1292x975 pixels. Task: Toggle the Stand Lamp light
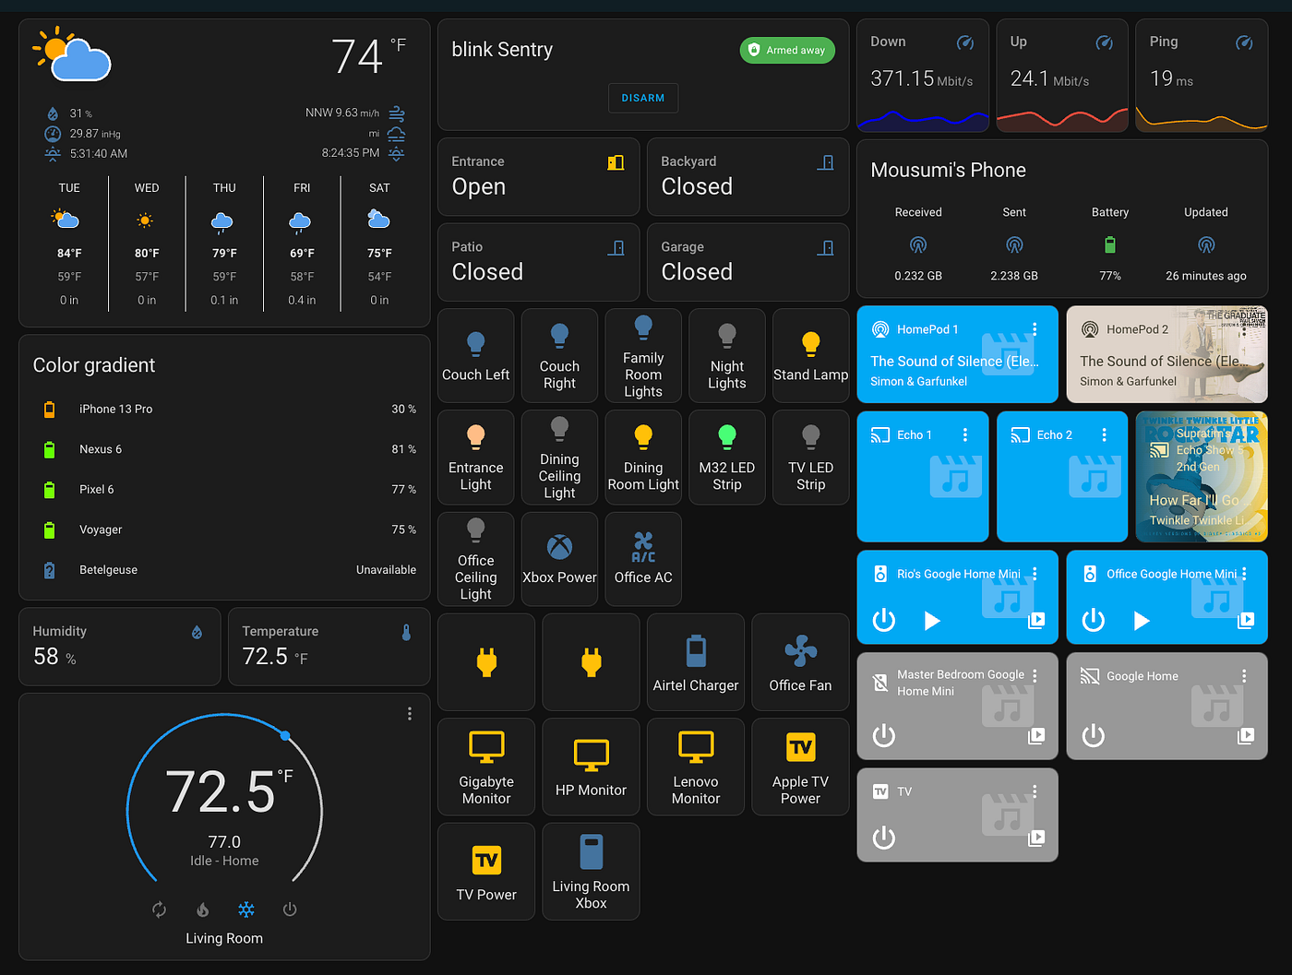(x=810, y=356)
